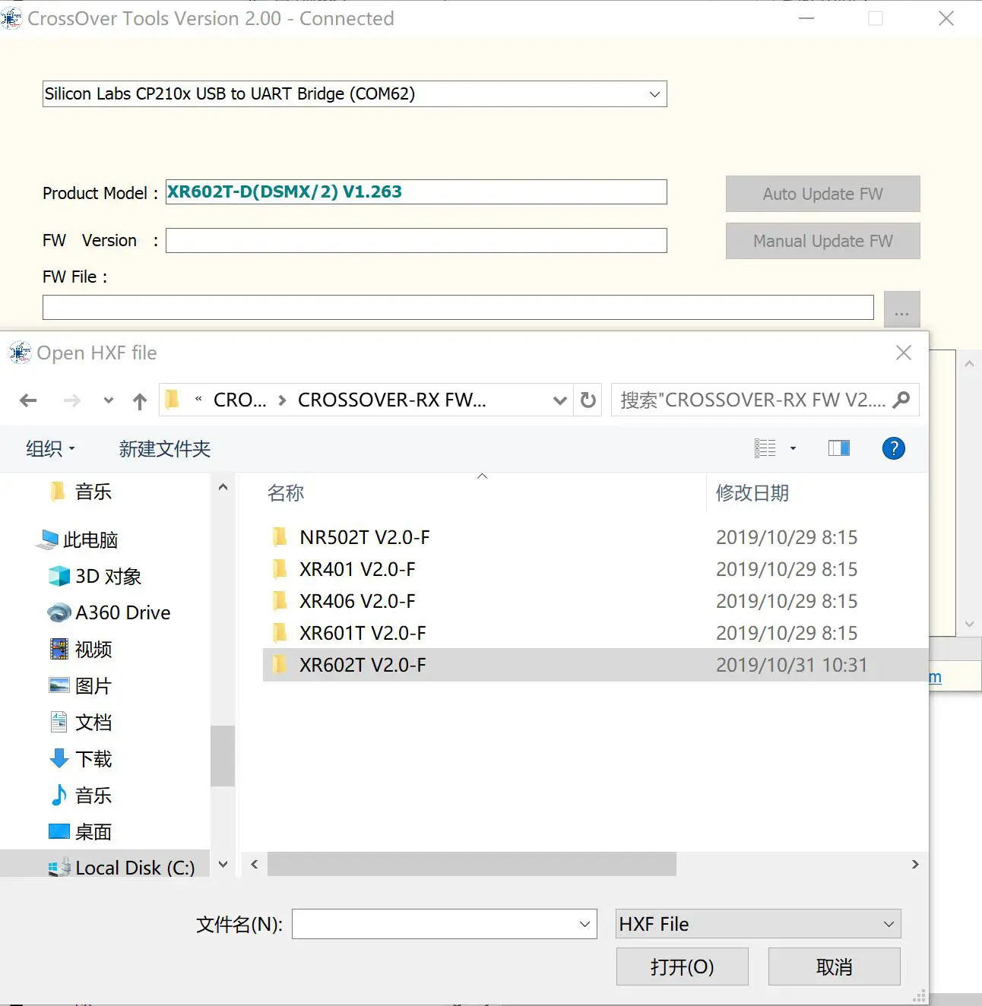Image resolution: width=982 pixels, height=1006 pixels.
Task: Expand the address bar path dropdown
Action: coord(560,400)
